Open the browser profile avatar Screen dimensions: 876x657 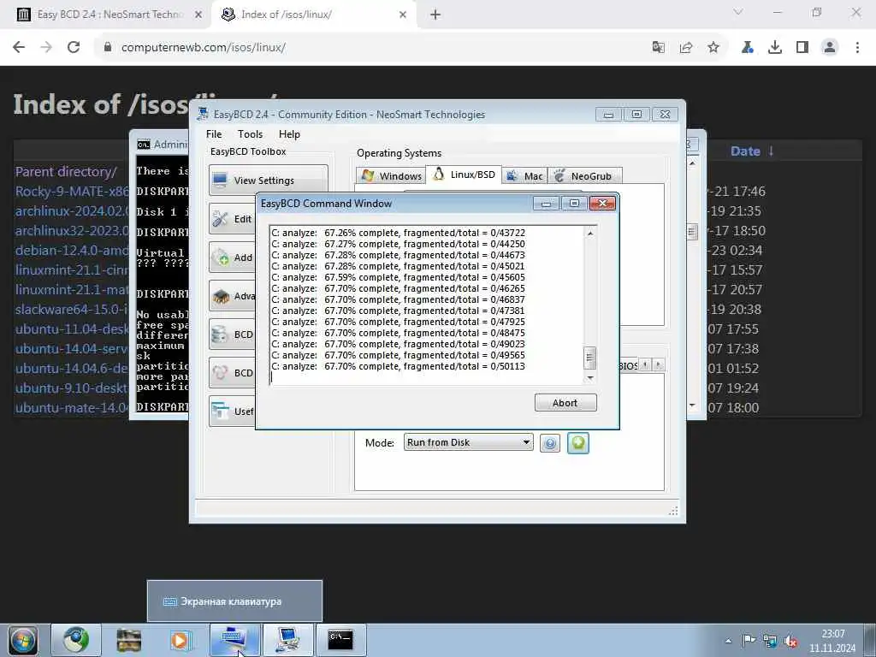coord(830,48)
